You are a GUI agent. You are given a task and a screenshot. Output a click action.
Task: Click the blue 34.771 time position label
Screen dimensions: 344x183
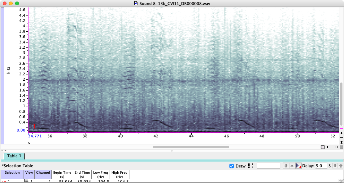(x=35, y=136)
